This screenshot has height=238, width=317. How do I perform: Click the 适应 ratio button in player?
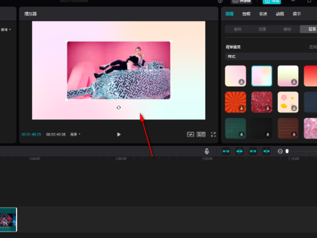click(201, 135)
